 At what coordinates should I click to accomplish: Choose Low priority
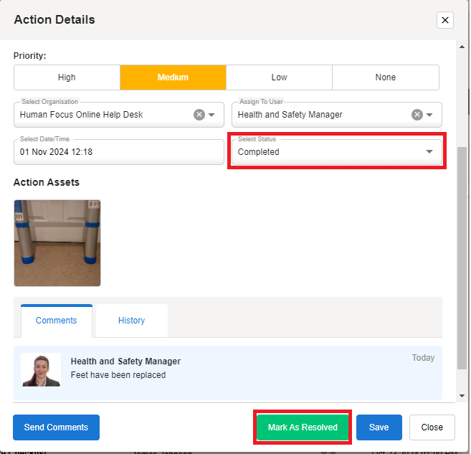click(279, 77)
